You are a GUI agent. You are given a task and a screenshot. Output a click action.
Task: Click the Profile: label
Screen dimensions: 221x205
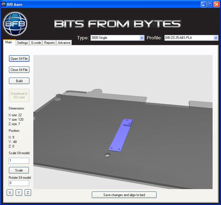[154, 38]
